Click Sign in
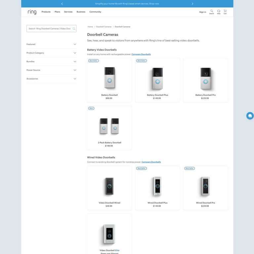Screen dimensions: 254x254 point(203,12)
